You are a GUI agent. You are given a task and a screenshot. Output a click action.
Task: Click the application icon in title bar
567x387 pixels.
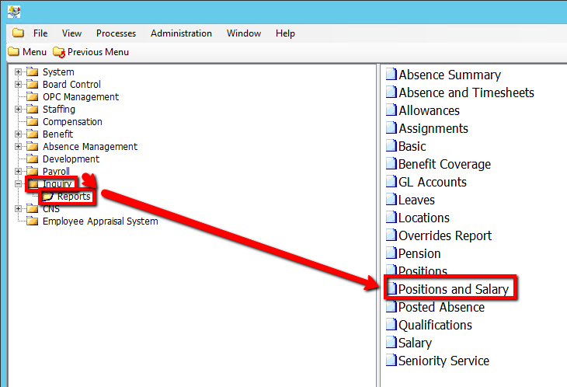click(14, 11)
